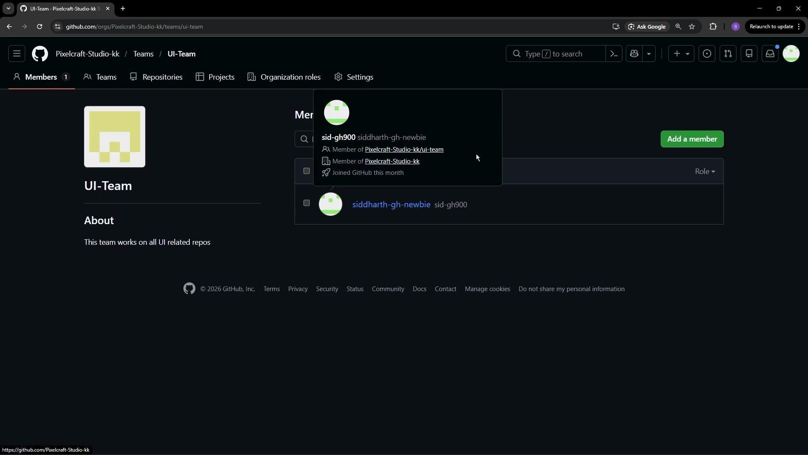Open the Repositories icon in header
Image resolution: width=808 pixels, height=455 pixels.
[x=749, y=54]
